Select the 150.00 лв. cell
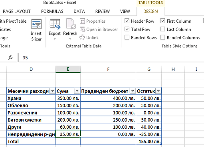Screen dimensions: 204x147 click(68, 105)
